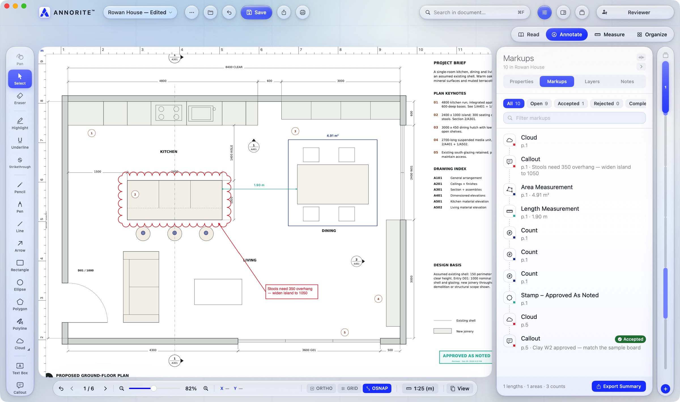Pick the Rectangle shape tool
The height and width of the screenshot is (402, 680).
click(x=20, y=266)
